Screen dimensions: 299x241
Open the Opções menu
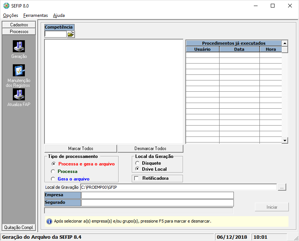[x=11, y=15]
